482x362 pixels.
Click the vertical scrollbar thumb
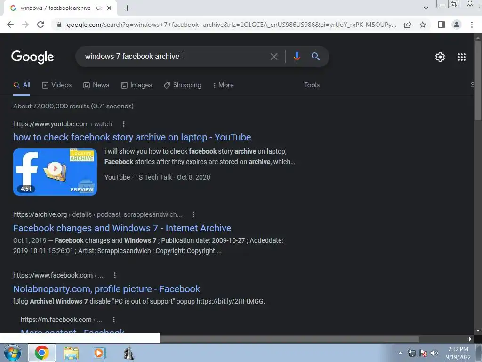478,81
